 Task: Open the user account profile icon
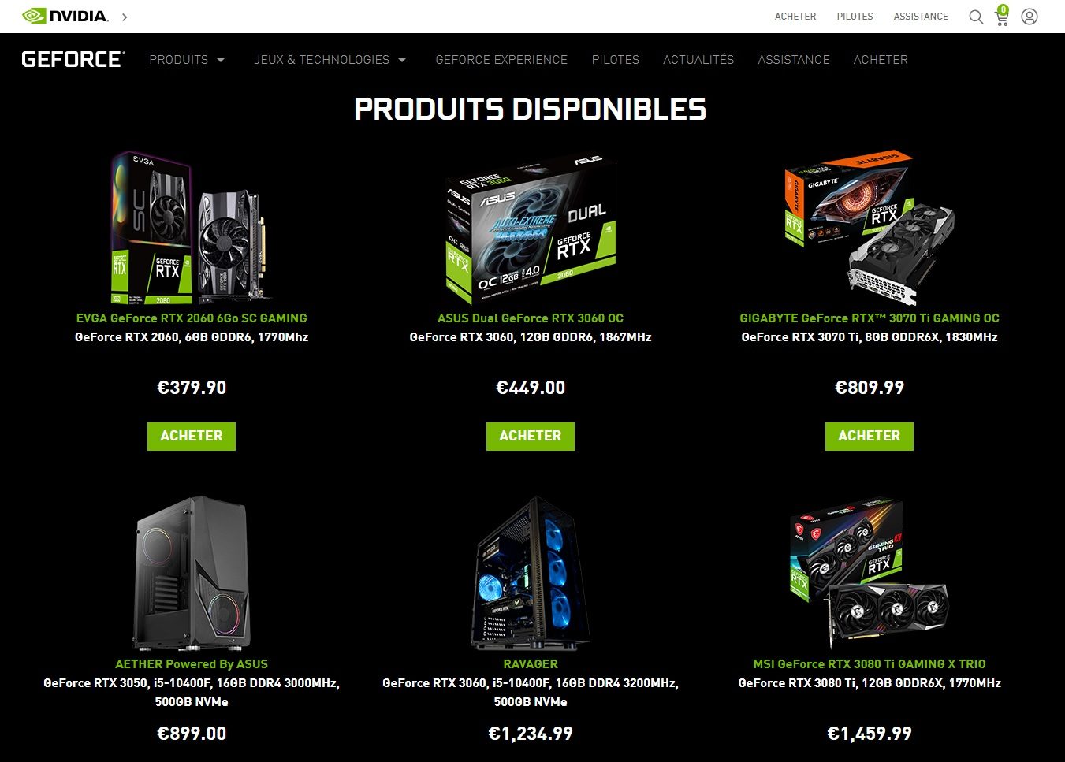tap(1030, 17)
